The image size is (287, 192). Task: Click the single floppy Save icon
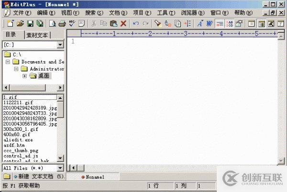tap(30, 23)
